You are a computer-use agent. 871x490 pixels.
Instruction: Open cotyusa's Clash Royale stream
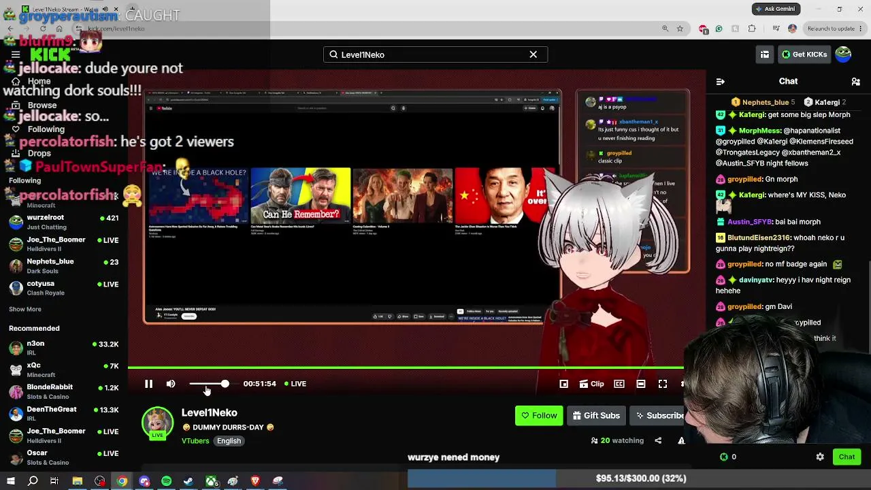(x=64, y=288)
